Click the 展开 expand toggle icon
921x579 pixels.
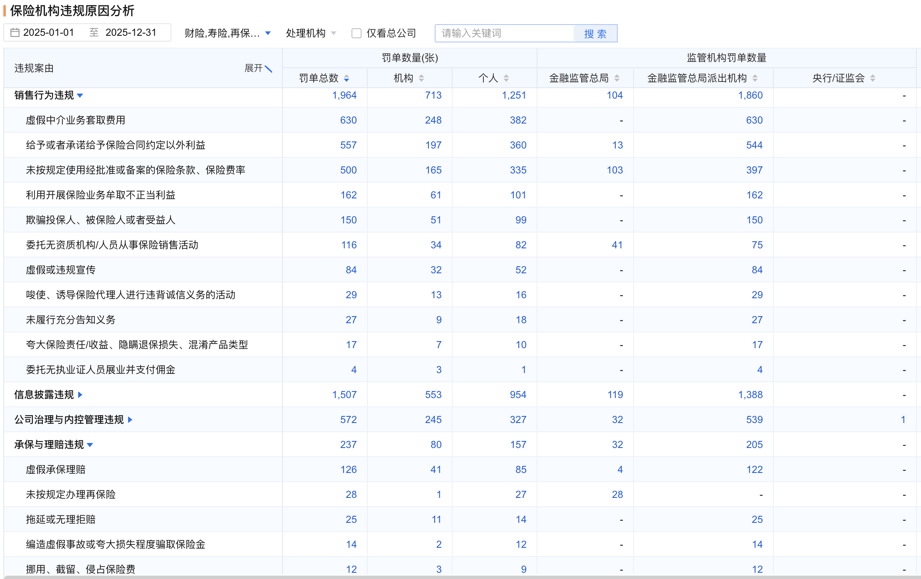(x=268, y=69)
